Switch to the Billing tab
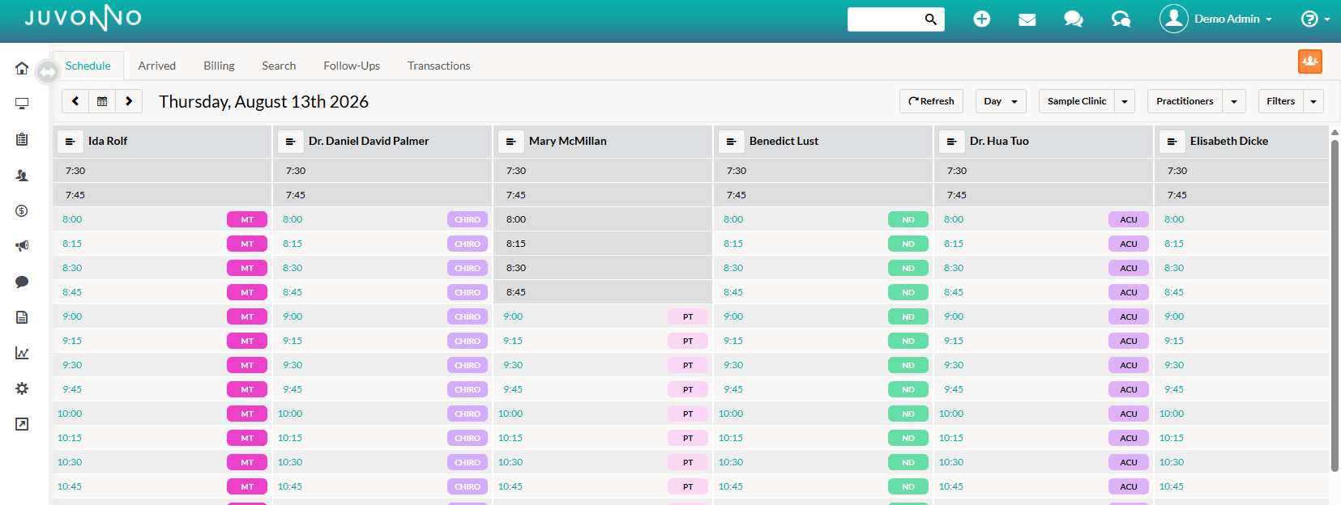1341x505 pixels. [219, 66]
